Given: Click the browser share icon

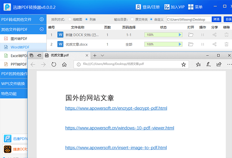Looking at the screenshot, I should pyautogui.click(x=219, y=64).
